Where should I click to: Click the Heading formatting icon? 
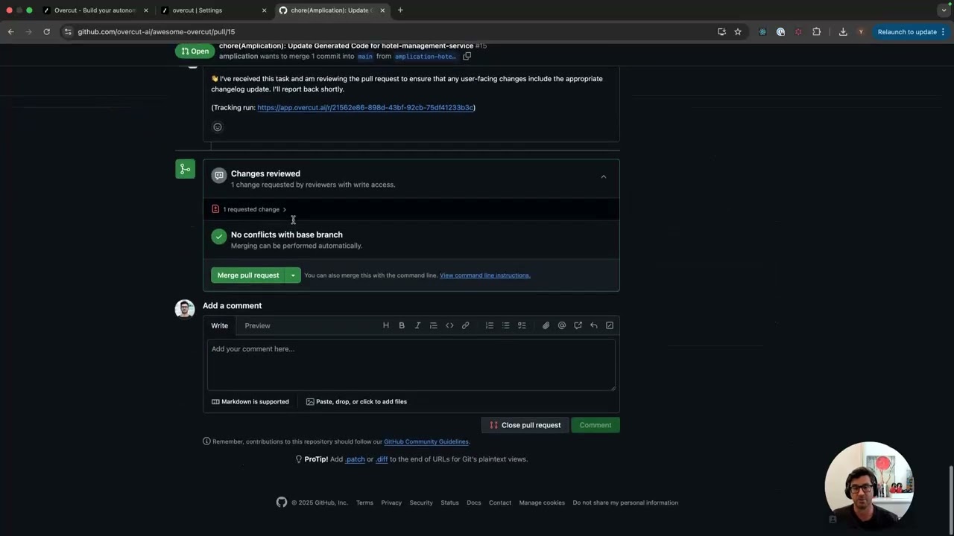tap(386, 325)
